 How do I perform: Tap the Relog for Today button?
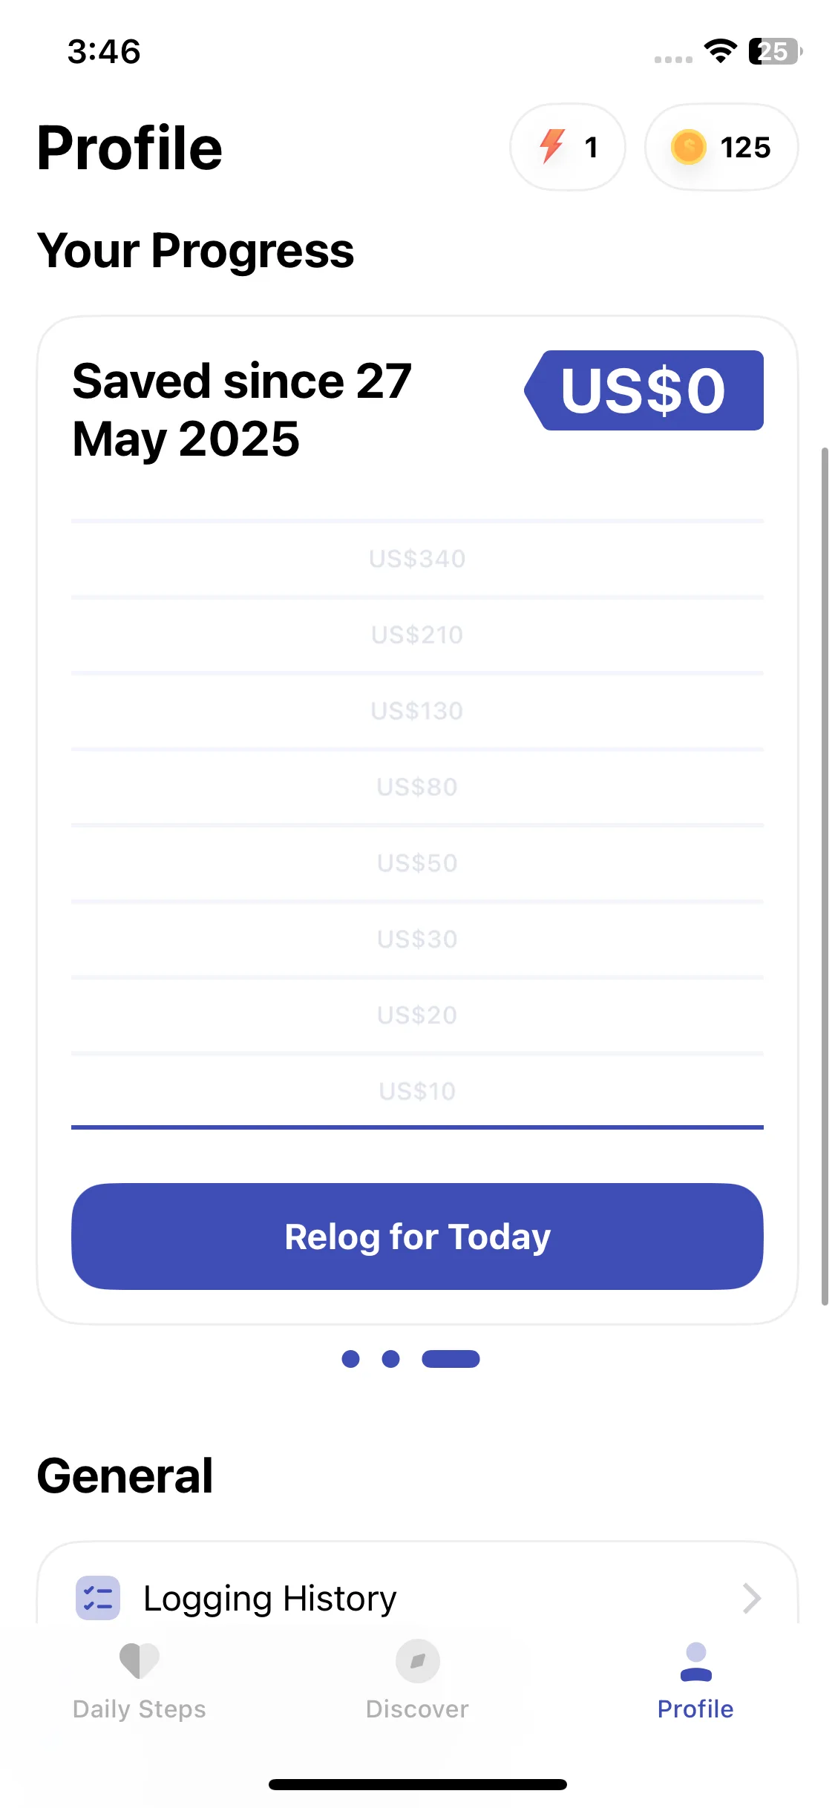coord(417,1237)
